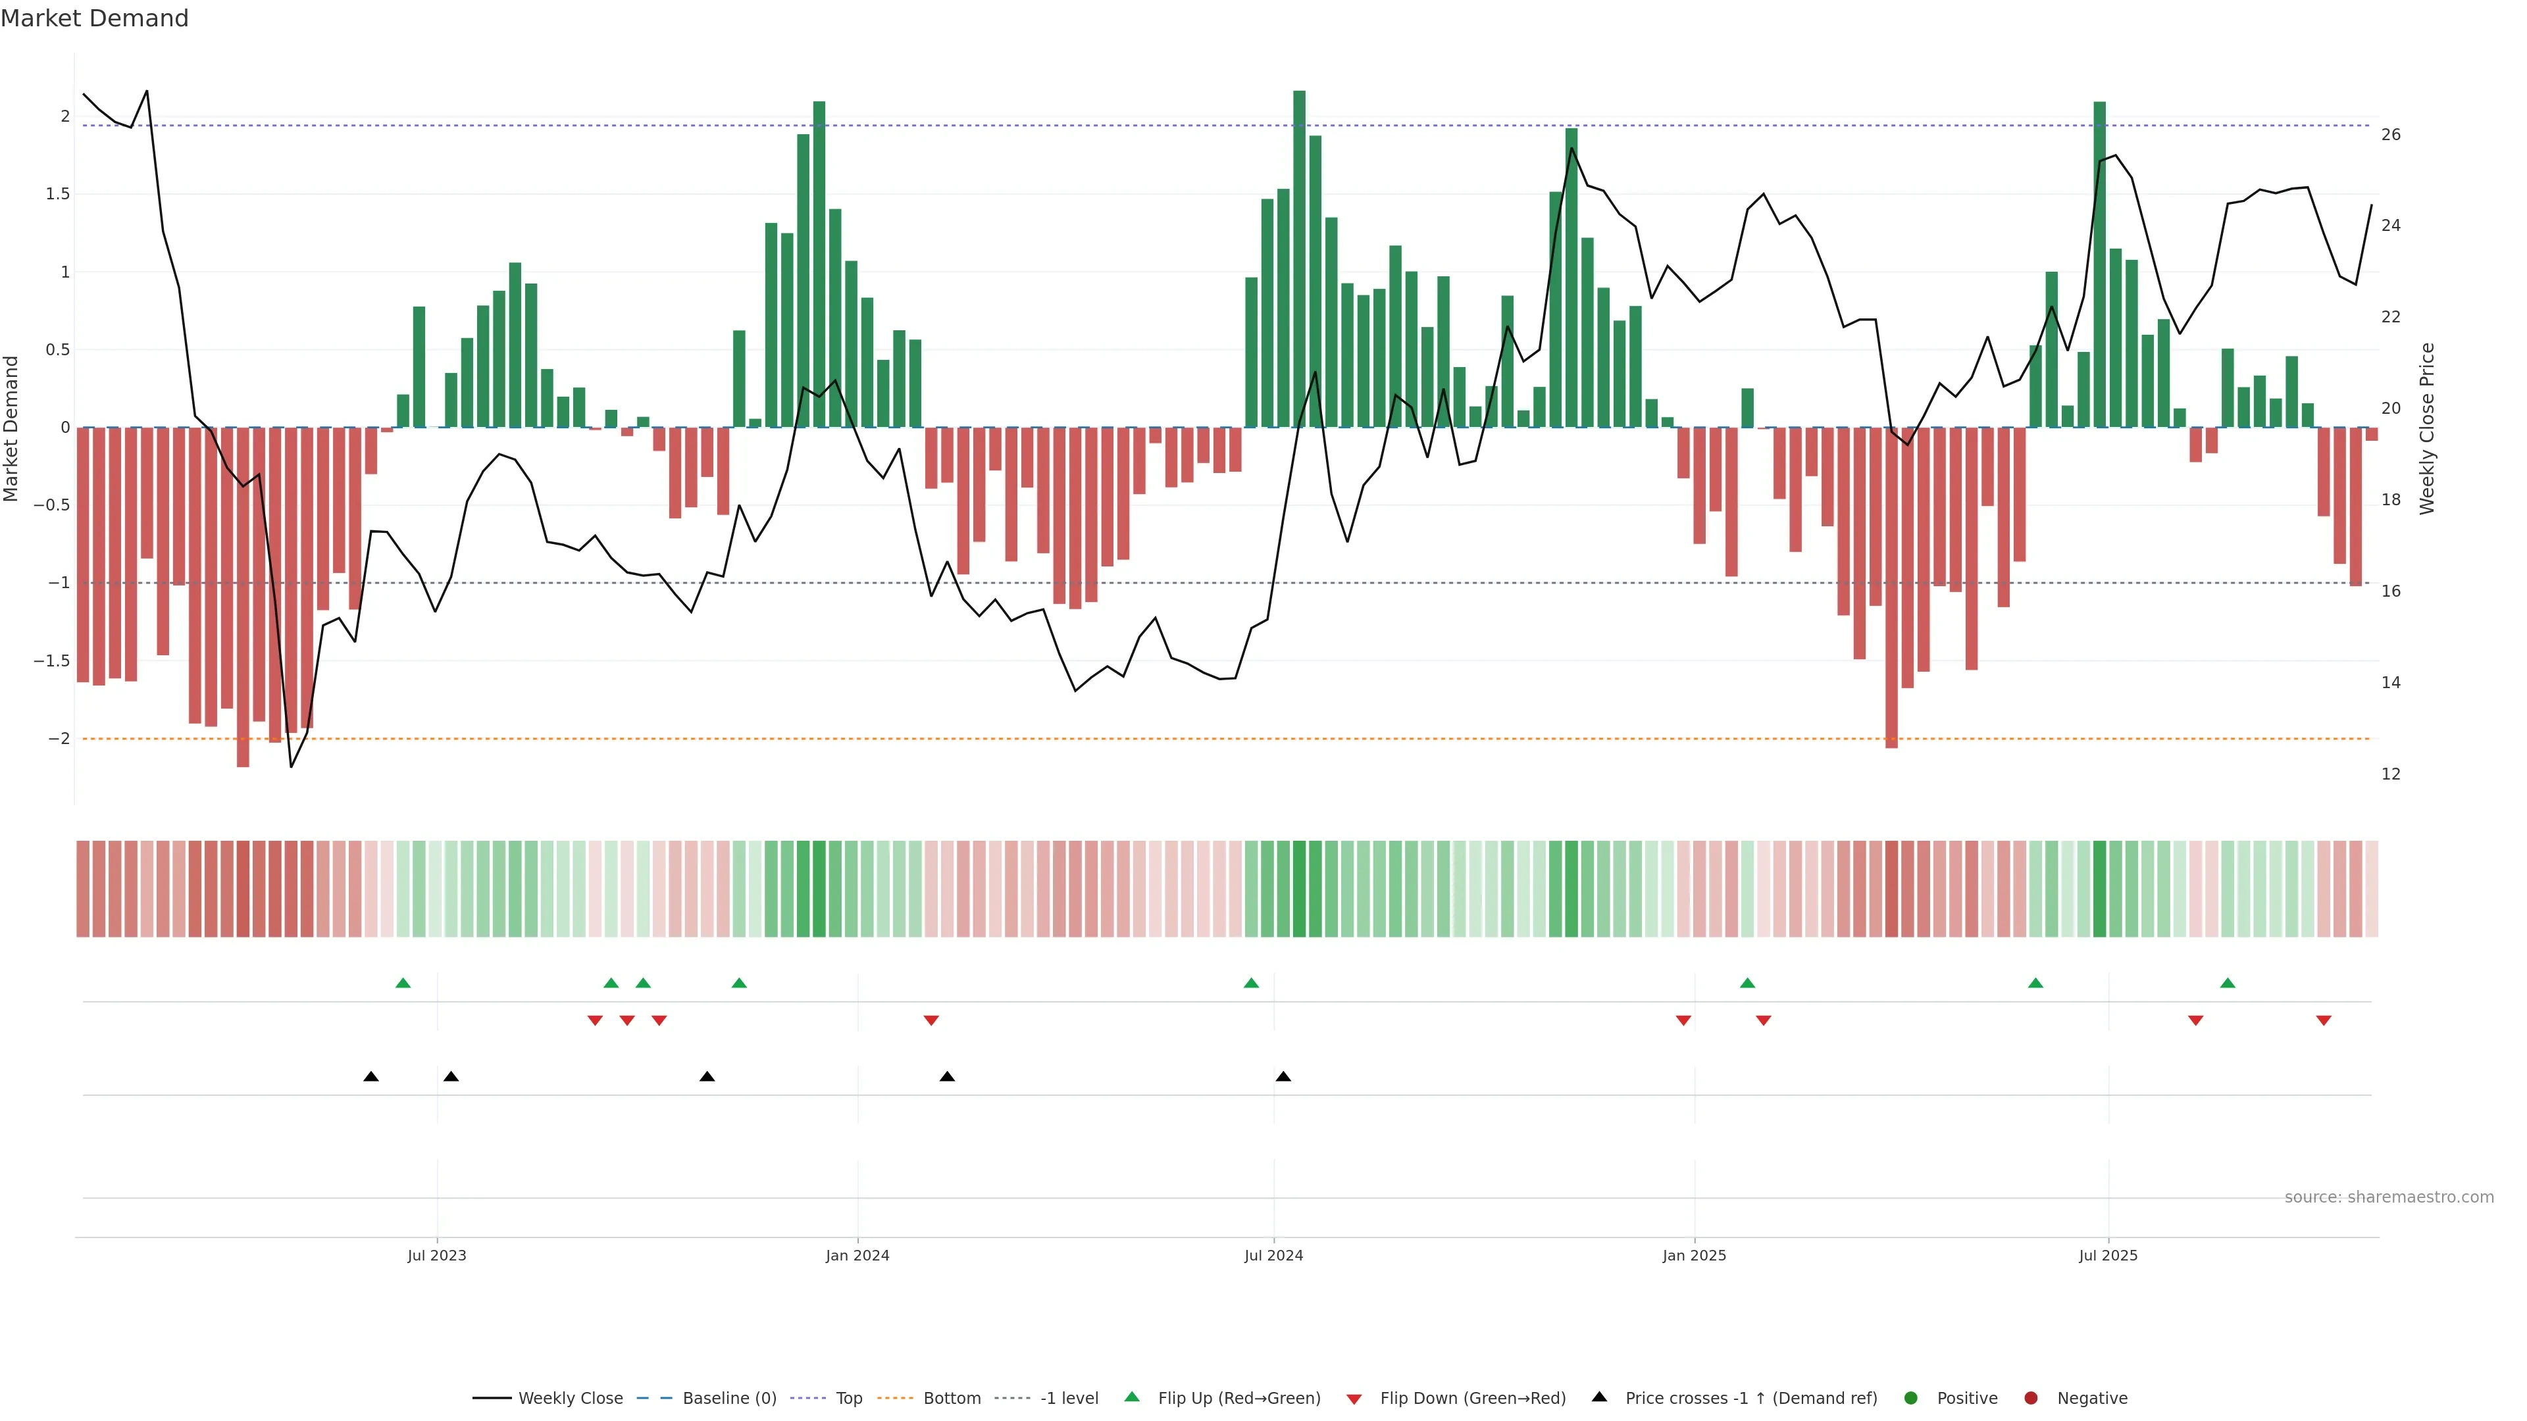
Task: Click the Weekly Close legend line icon
Action: pyautogui.click(x=492, y=1399)
